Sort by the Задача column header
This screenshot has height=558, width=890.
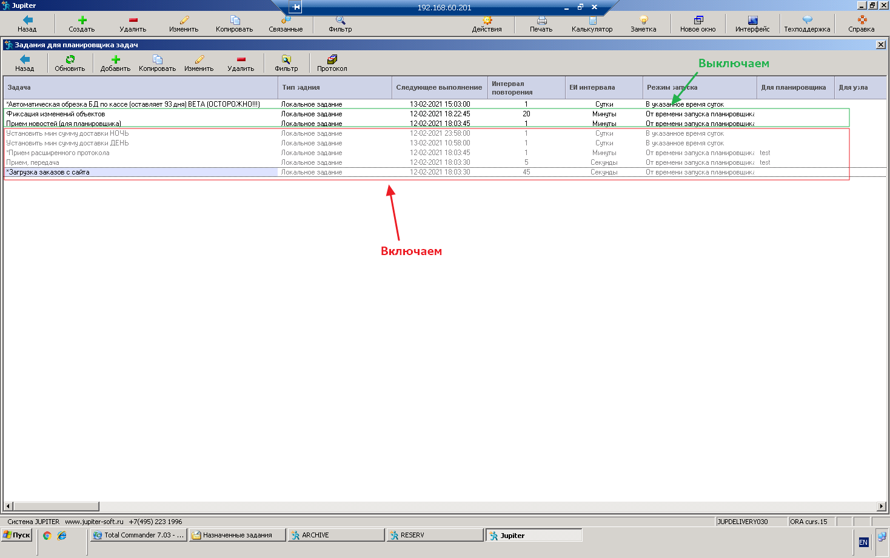point(141,87)
